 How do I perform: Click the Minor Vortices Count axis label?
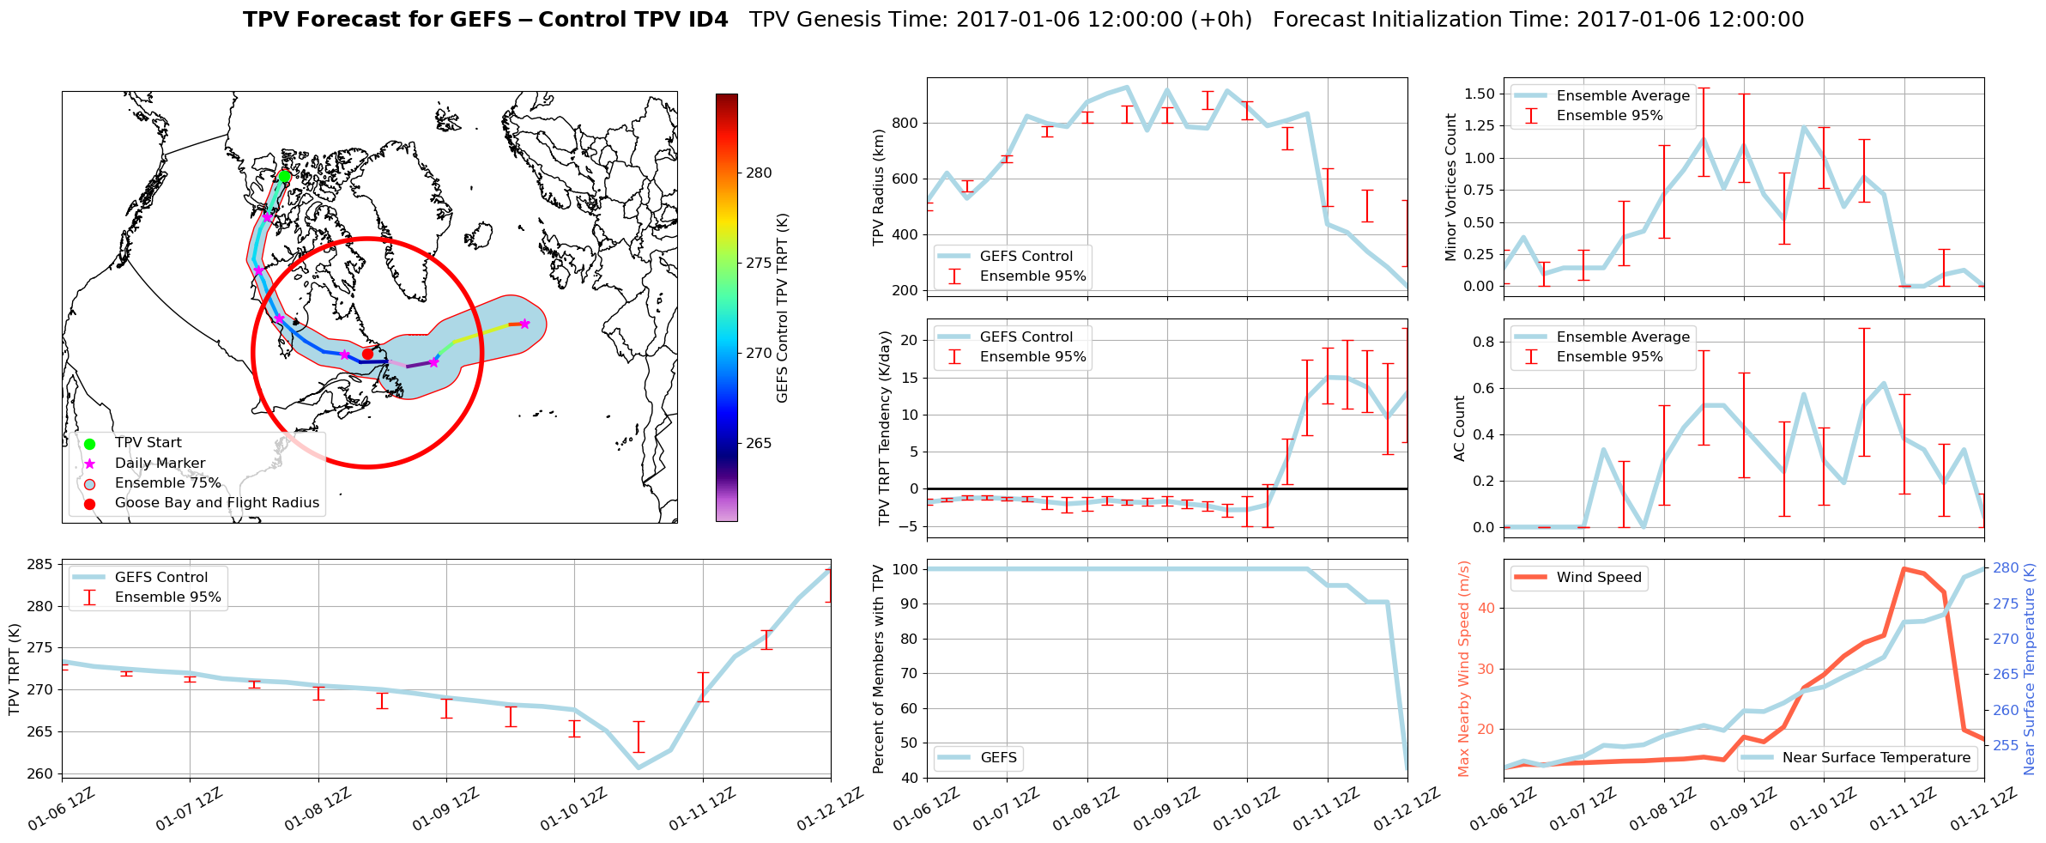pos(1450,187)
